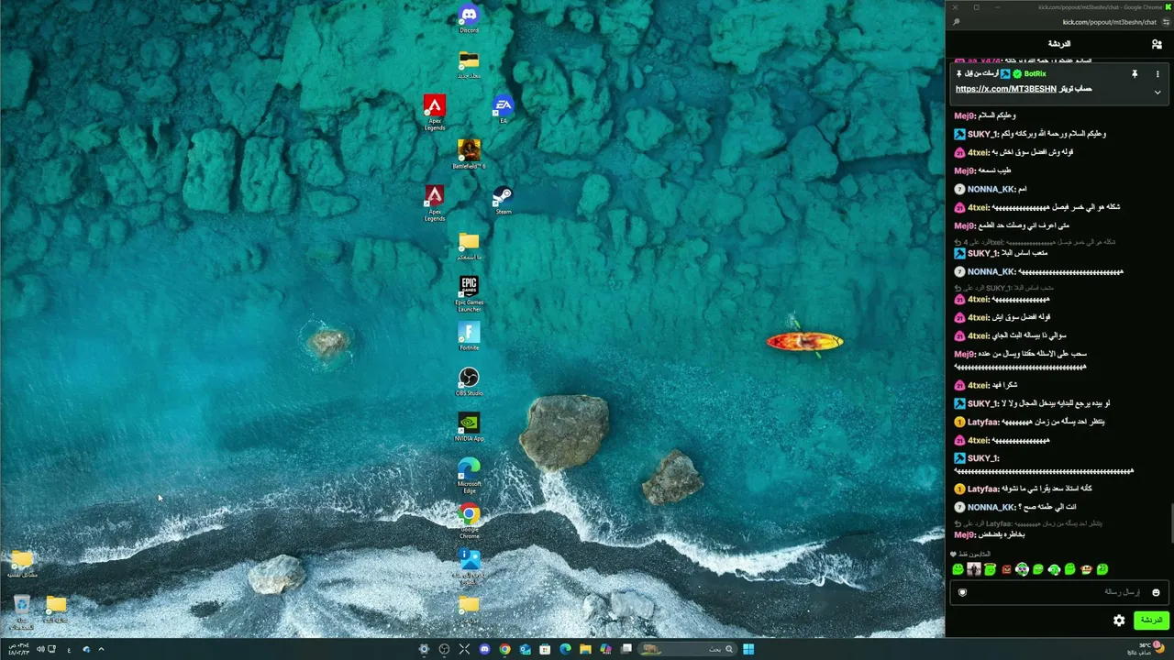The image size is (1174, 660).
Task: Open the NVIDIA App desktop icon
Action: [469, 426]
